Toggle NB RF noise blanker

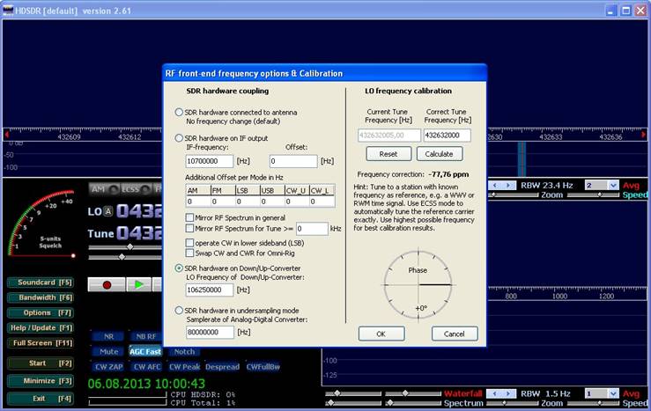click(x=145, y=336)
